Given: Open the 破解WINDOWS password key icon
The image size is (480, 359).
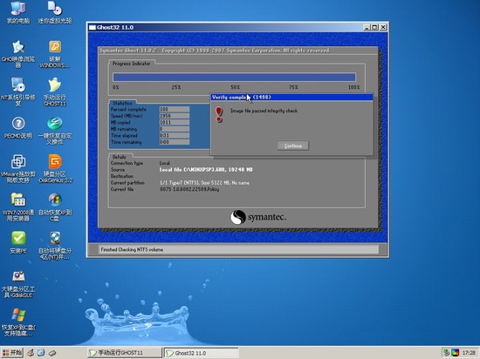Looking at the screenshot, I should point(55,54).
